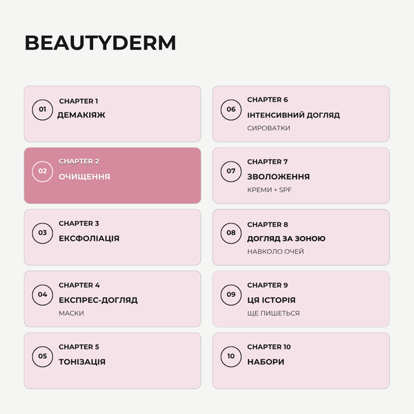Open the highlighted ОЧИЩЕННЯ chapter card

pyautogui.click(x=112, y=175)
